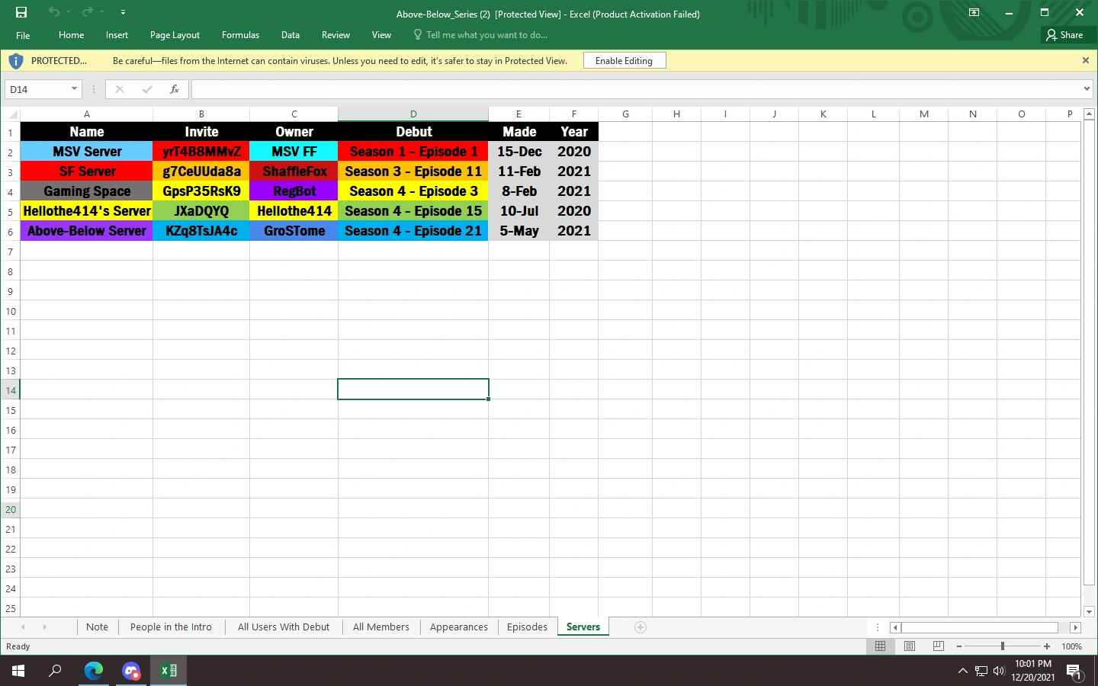Select the Servers sheet tab
Screen dimensions: 1098x686
click(583, 627)
